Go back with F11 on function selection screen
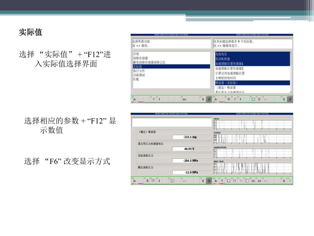Screen dimensions: 314x236 click(x=203, y=99)
